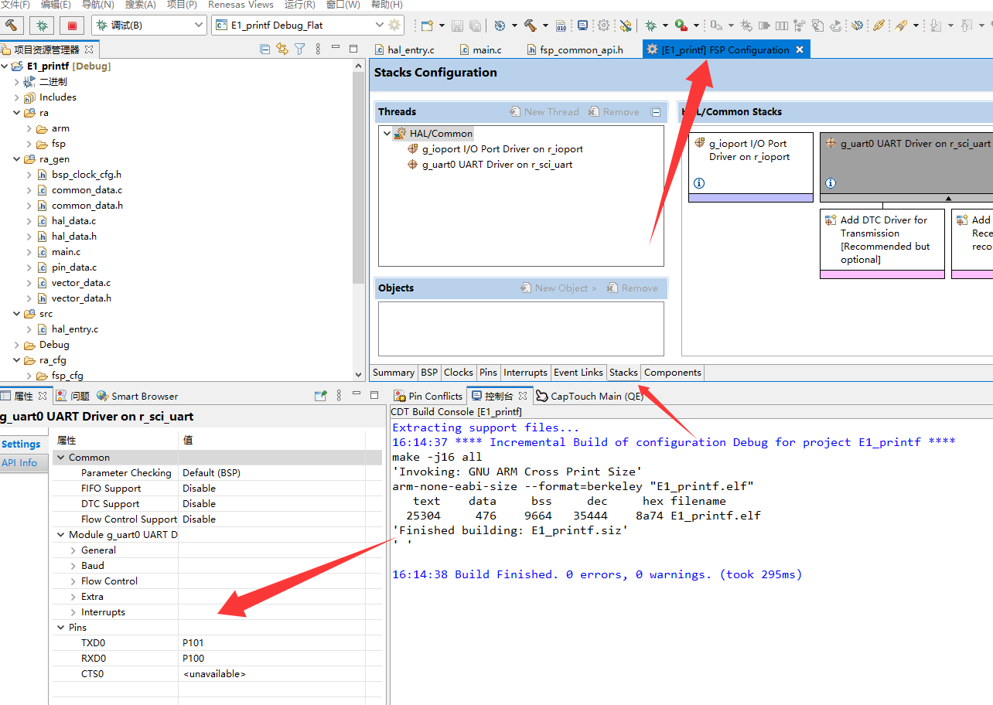
Task: Expand the Baud property group
Action: (73, 566)
